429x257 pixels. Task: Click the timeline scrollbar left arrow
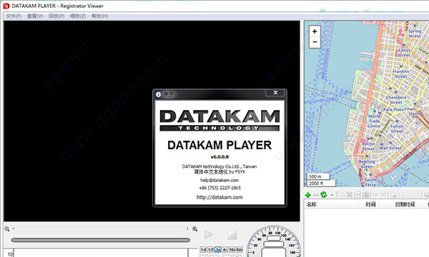point(13,228)
